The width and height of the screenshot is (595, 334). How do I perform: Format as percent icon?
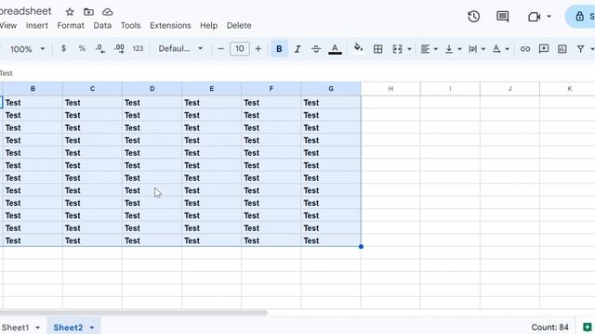pos(82,48)
